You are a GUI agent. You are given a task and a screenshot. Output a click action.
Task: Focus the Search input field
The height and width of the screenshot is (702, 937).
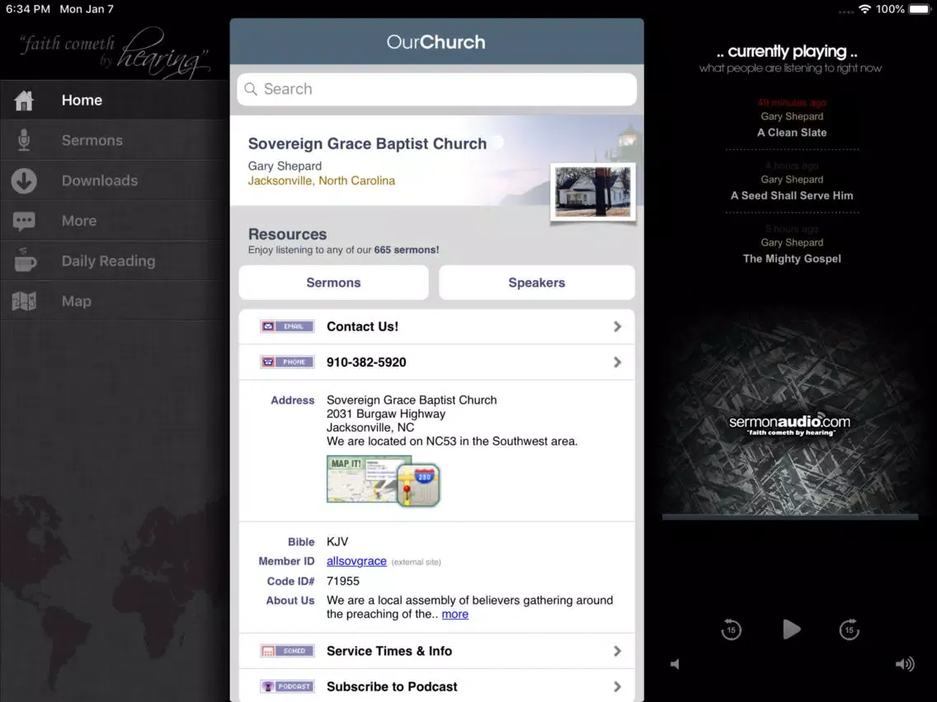[437, 89]
